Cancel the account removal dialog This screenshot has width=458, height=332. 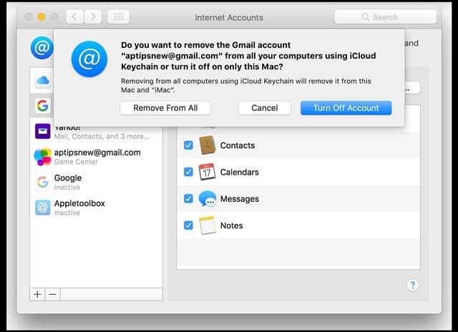click(265, 108)
